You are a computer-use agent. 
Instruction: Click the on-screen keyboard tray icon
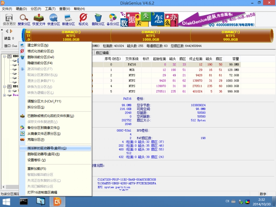[x=233, y=201]
